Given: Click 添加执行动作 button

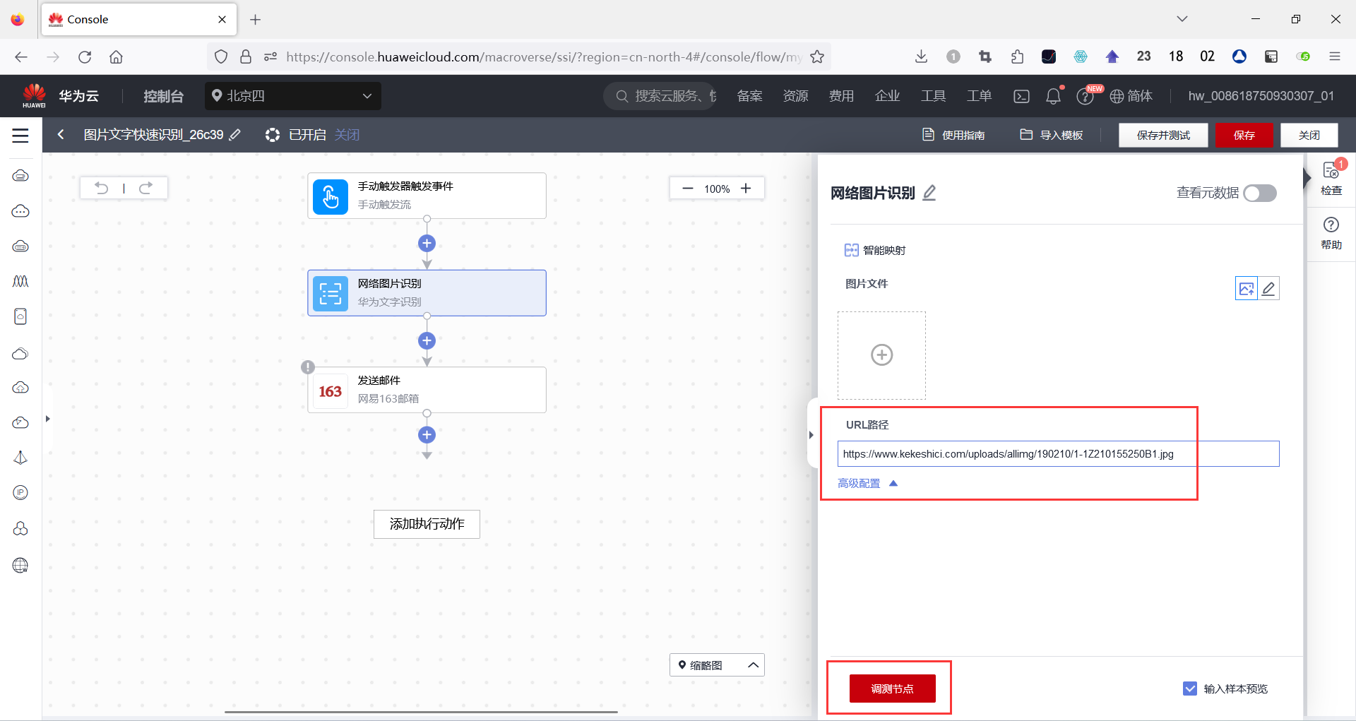Looking at the screenshot, I should tap(427, 524).
